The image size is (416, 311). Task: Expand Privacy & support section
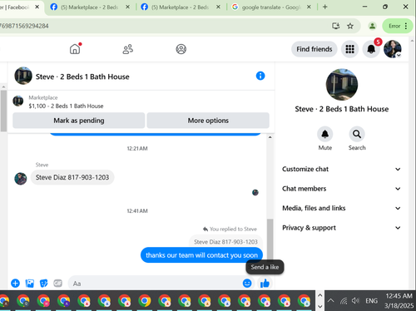pyautogui.click(x=341, y=228)
